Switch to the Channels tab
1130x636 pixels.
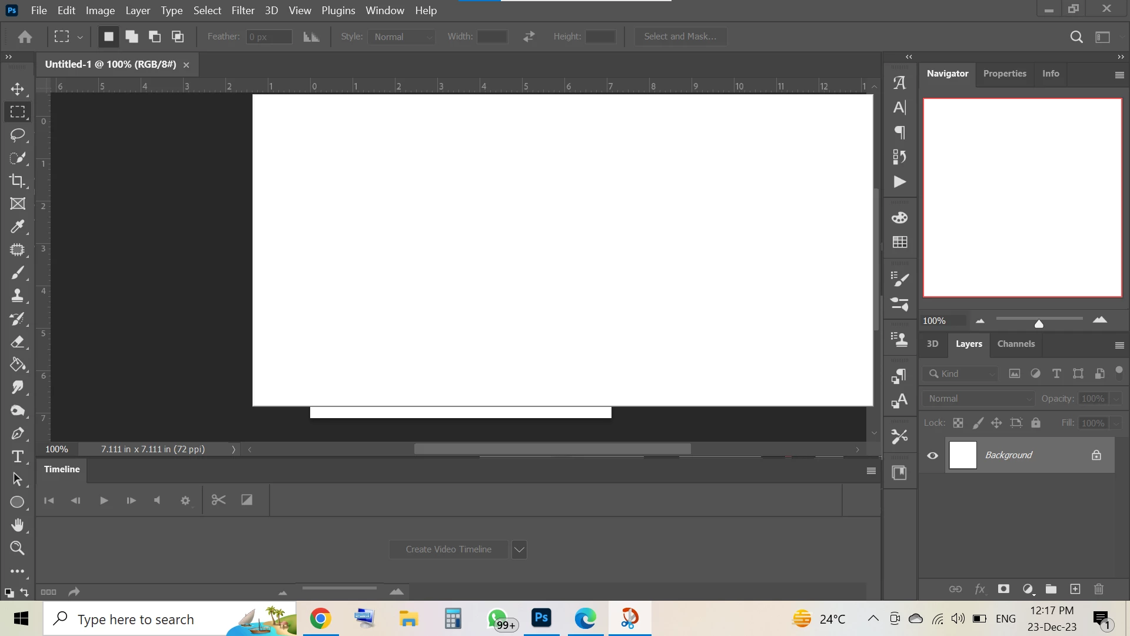pos(1016,344)
